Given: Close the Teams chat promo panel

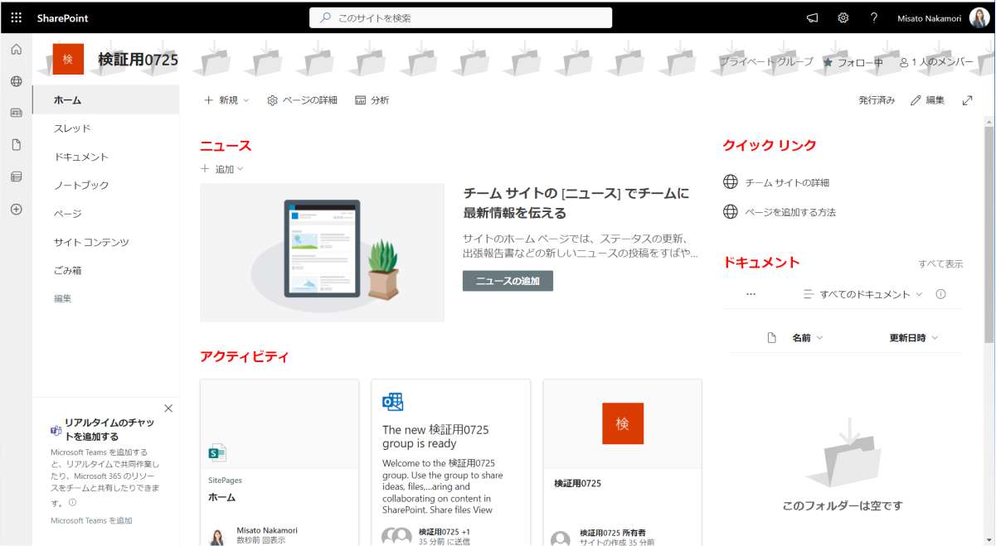Looking at the screenshot, I should coord(168,408).
